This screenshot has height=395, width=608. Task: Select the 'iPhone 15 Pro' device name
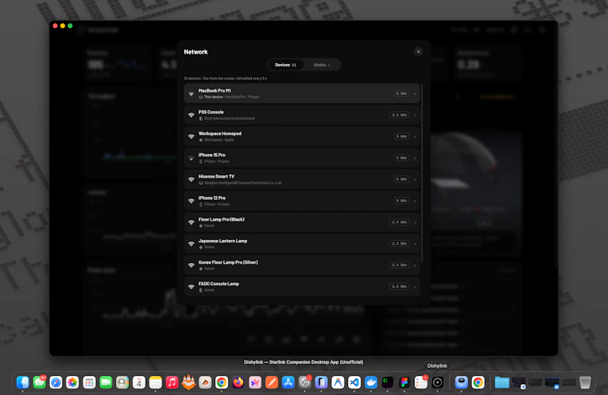point(212,155)
